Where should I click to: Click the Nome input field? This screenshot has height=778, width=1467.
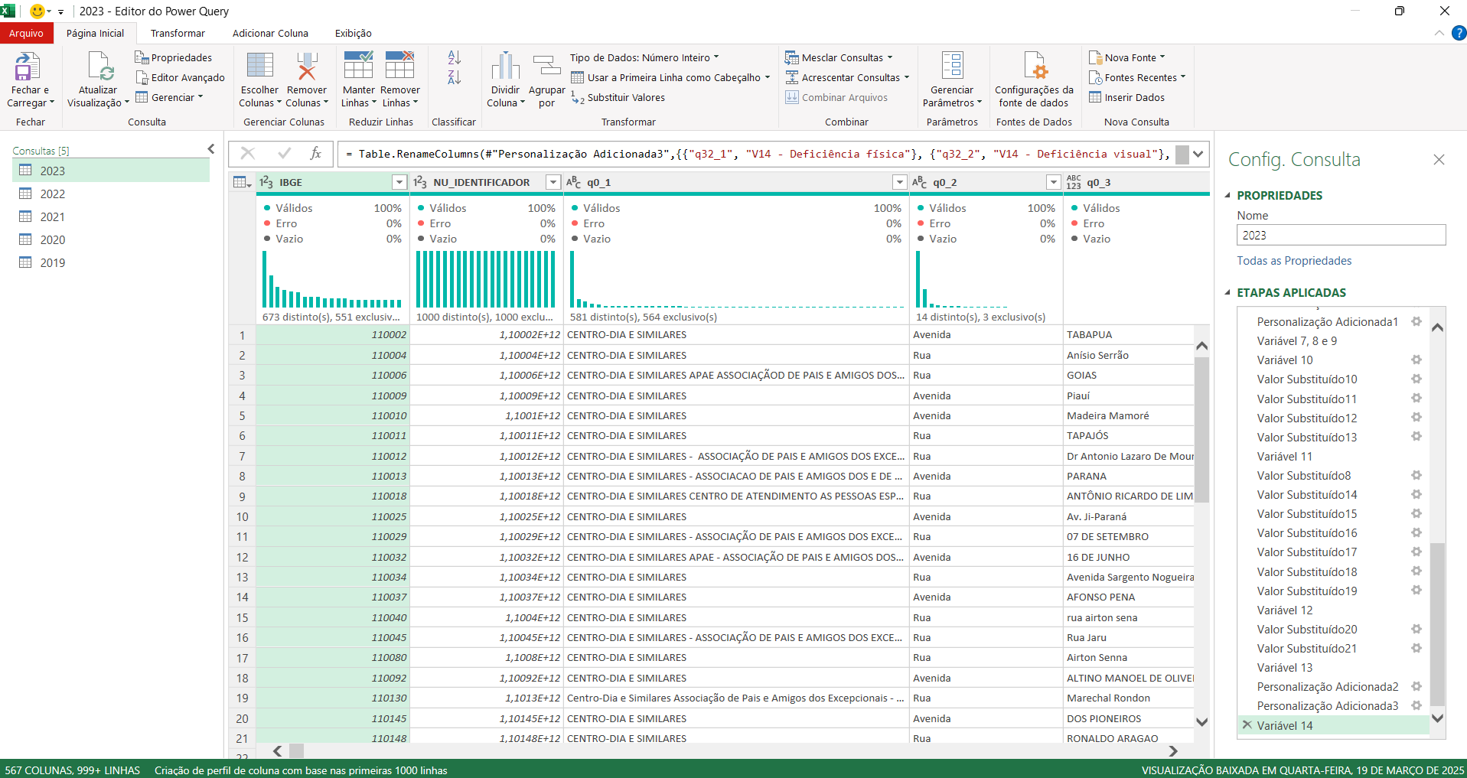point(1341,235)
